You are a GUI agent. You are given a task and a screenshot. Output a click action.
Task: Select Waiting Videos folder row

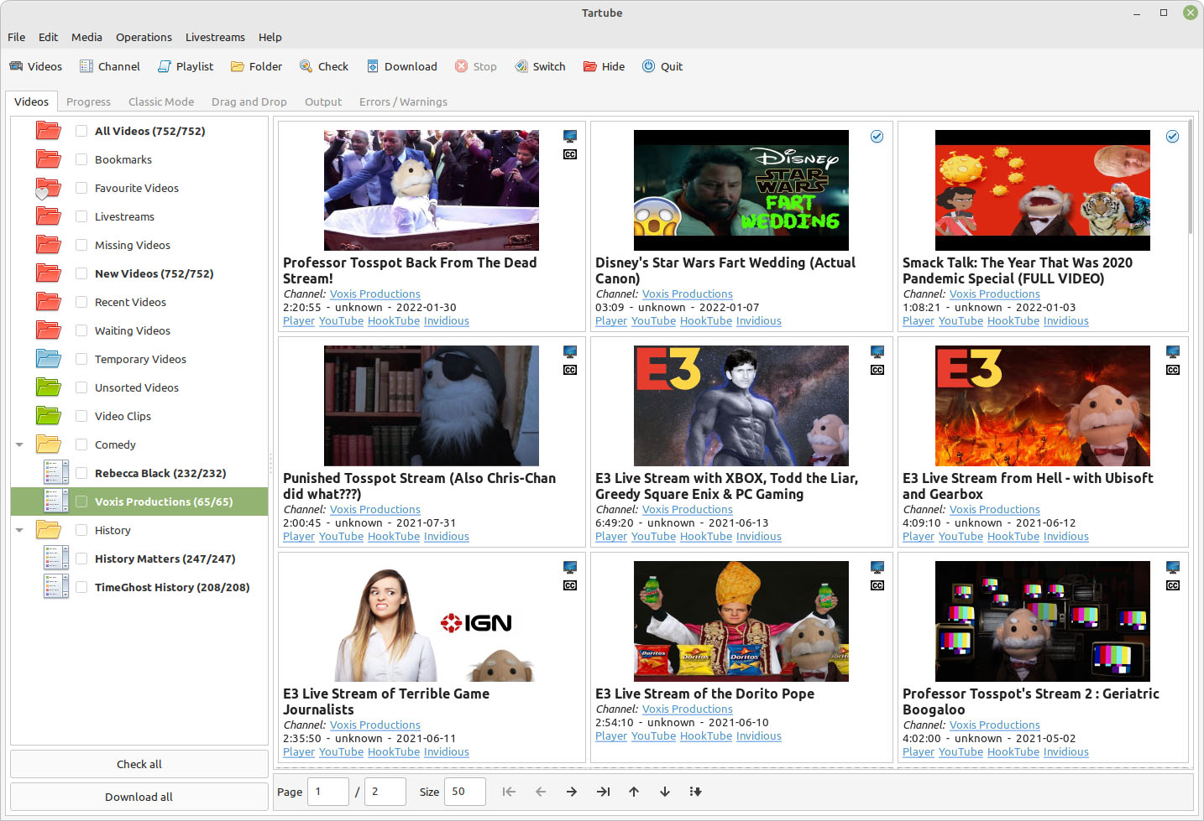[139, 330]
